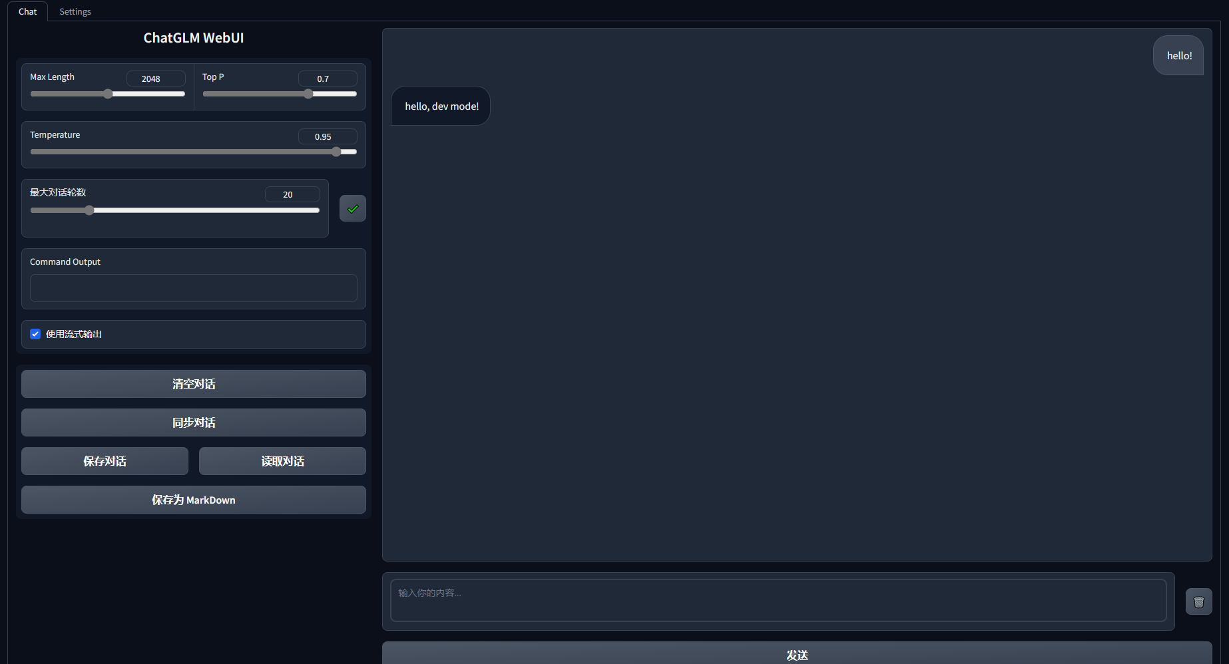The width and height of the screenshot is (1229, 664).
Task: Click the trash can clear-input icon
Action: coord(1198,601)
